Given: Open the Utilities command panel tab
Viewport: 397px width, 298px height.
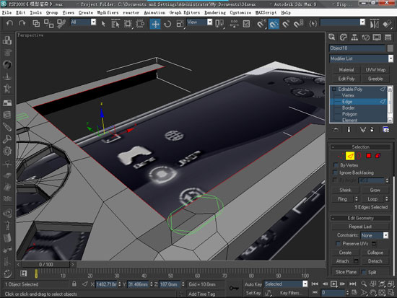Looking at the screenshot, I should [x=388, y=38].
